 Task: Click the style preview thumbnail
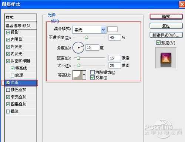tap(166, 58)
